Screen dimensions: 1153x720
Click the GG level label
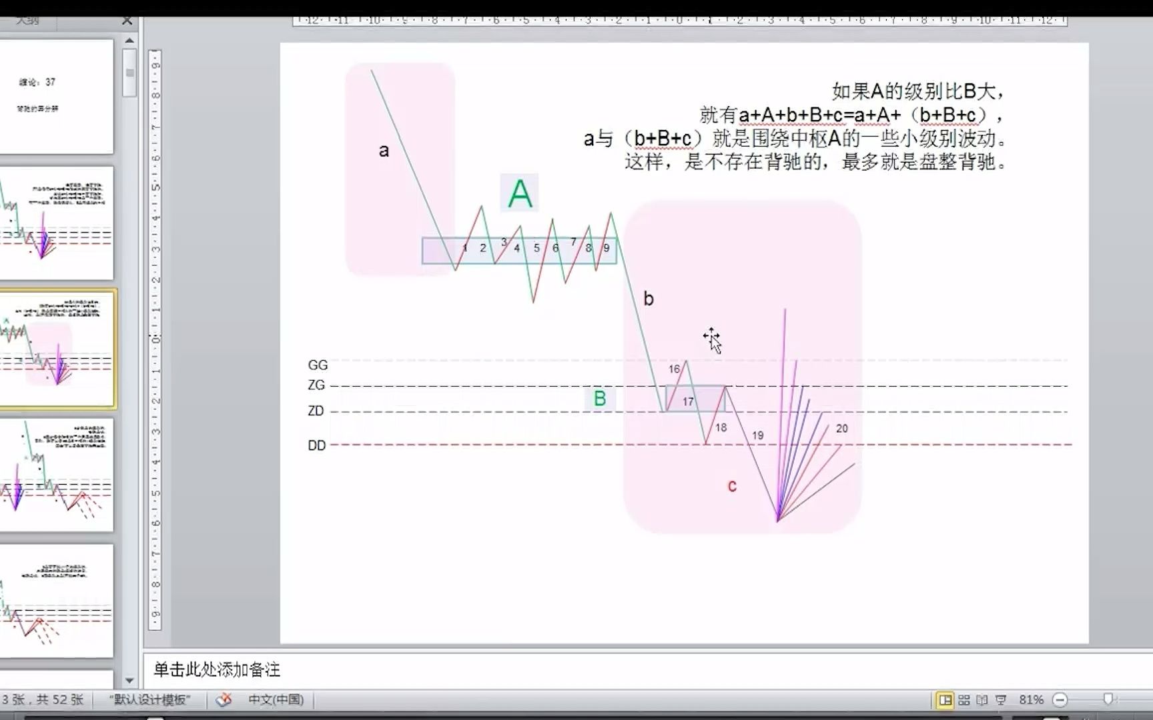click(x=318, y=365)
